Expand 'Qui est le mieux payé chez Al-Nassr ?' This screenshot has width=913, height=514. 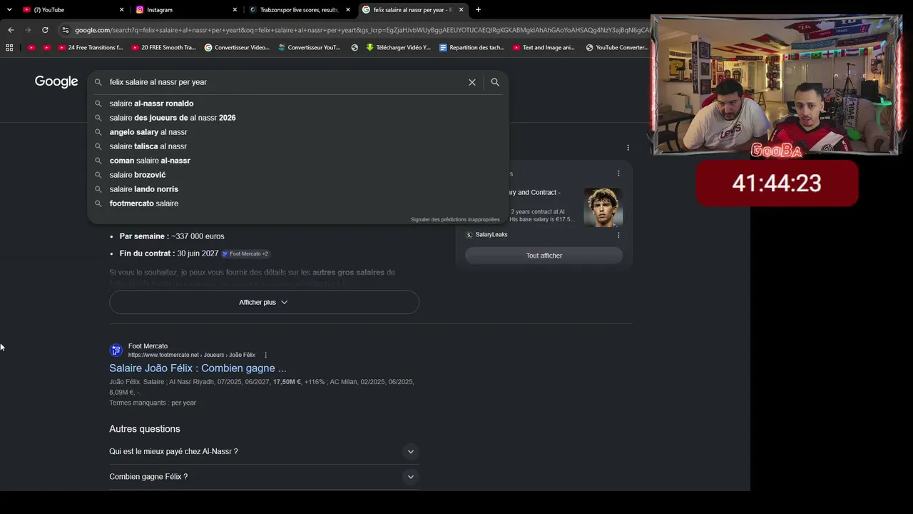(264, 451)
